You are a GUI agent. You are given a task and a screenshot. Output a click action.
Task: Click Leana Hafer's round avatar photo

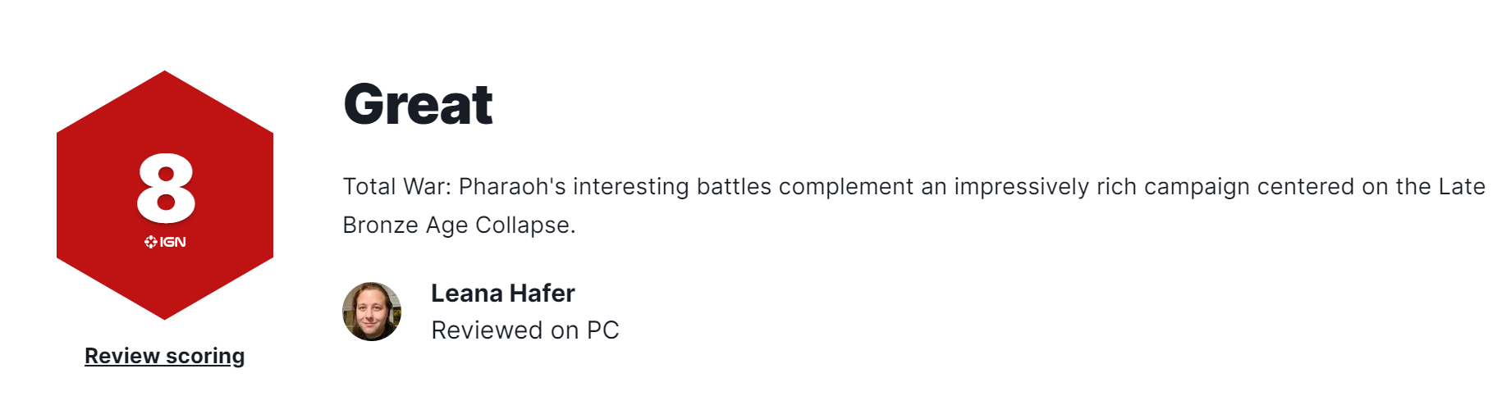pos(372,312)
